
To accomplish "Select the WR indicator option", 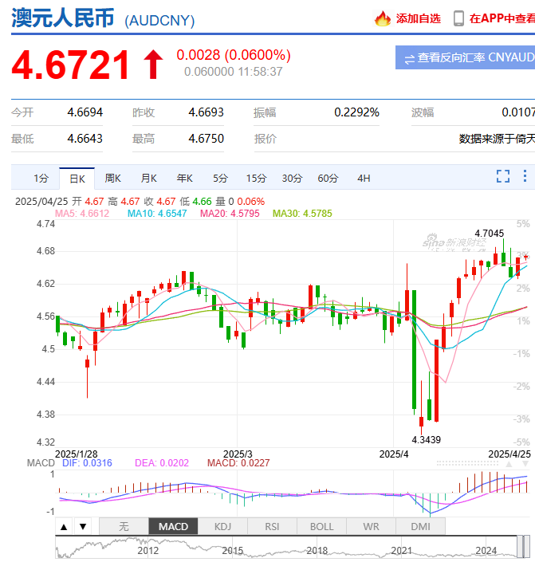I will 371,526.
